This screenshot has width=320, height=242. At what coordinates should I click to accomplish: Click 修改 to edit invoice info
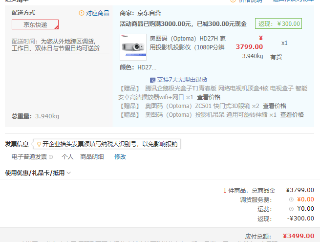pos(120,157)
